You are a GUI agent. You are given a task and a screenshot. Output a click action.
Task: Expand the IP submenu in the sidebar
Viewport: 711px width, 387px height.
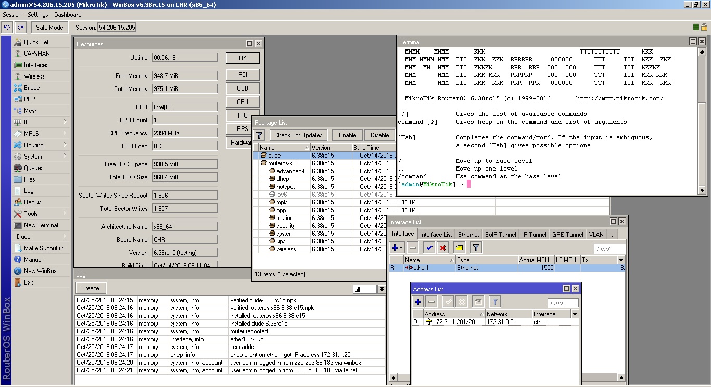click(x=65, y=122)
